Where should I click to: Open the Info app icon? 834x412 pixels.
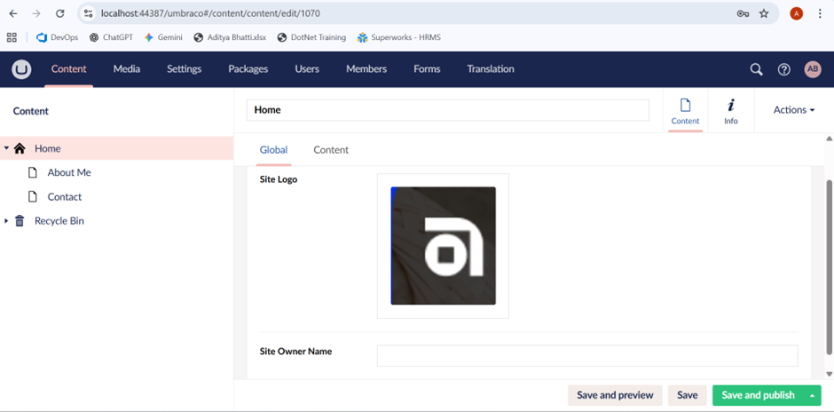click(730, 111)
